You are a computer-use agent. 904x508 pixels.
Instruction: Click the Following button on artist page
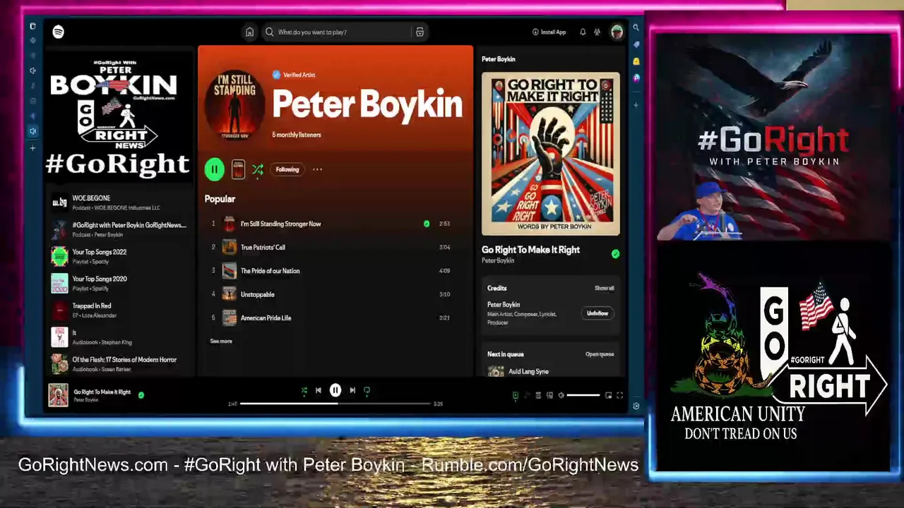click(287, 169)
